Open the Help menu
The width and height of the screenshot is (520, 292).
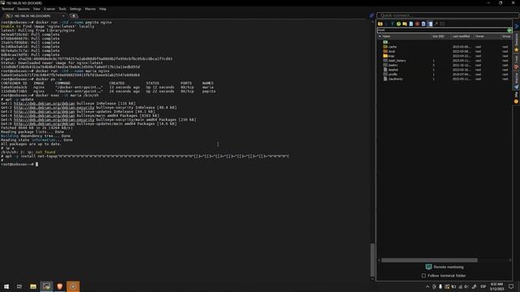103,9
